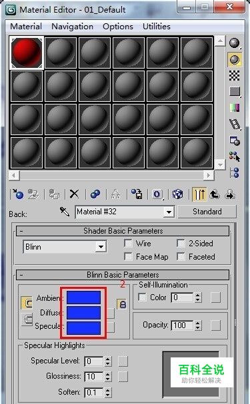
Task: Click the Sample Type sphere icon
Action: click(x=234, y=43)
